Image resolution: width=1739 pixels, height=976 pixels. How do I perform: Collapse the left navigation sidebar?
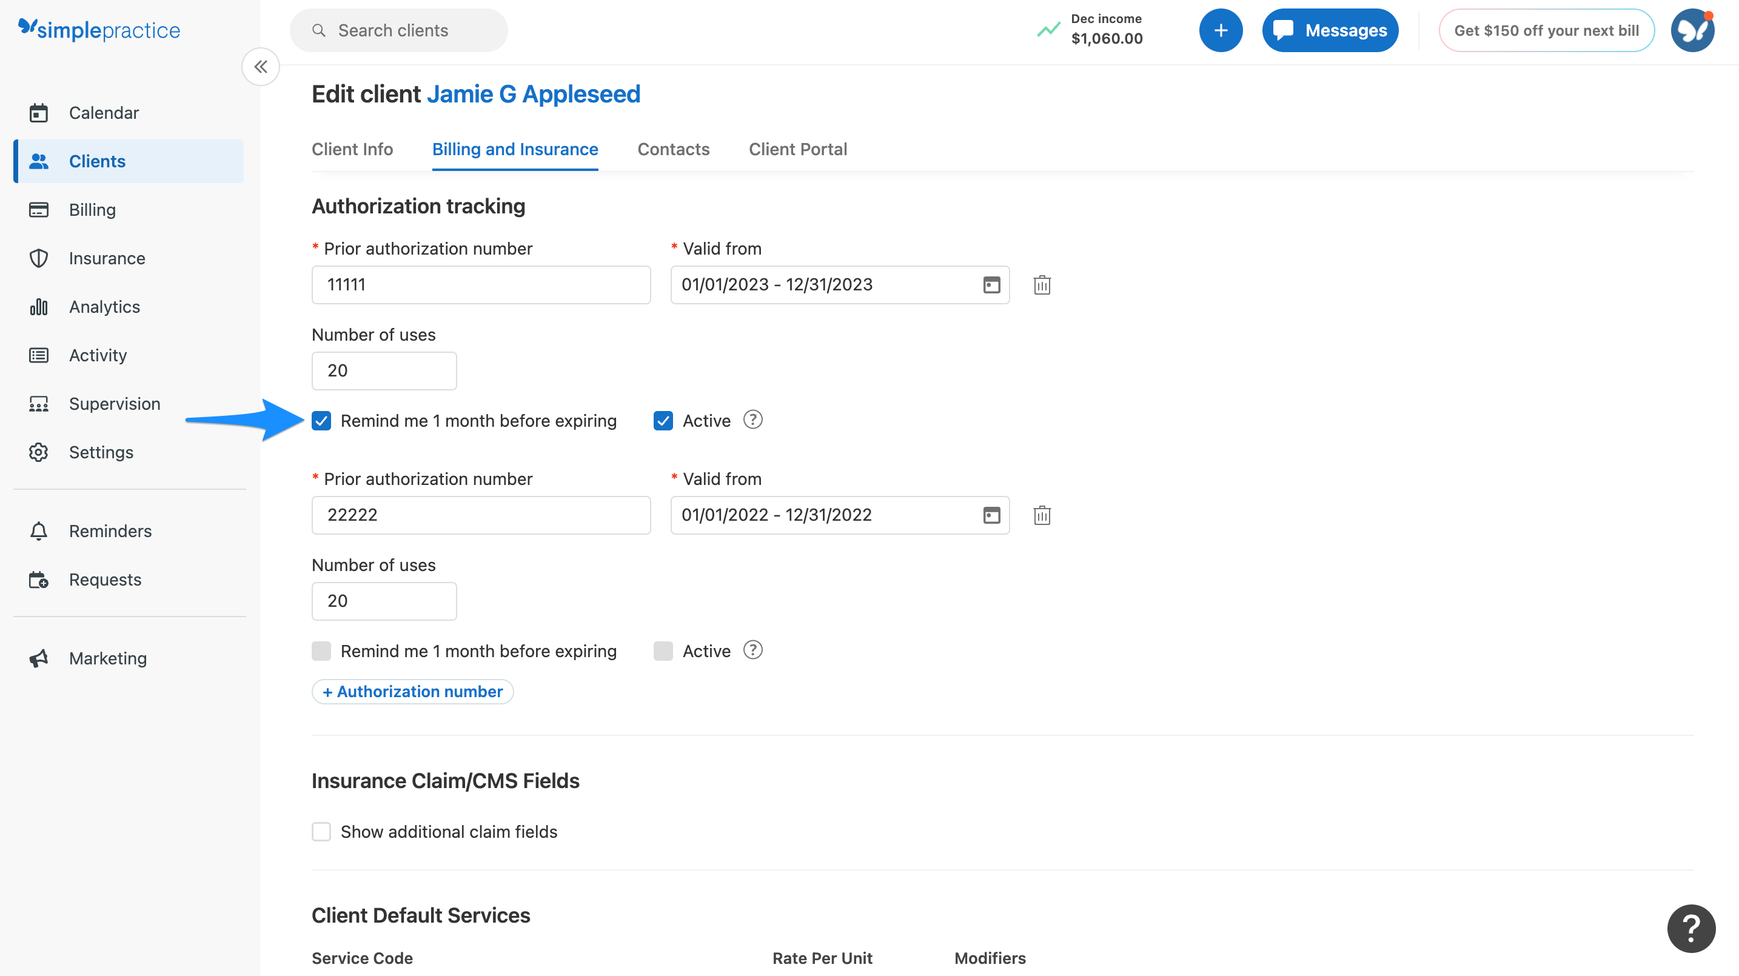point(261,66)
